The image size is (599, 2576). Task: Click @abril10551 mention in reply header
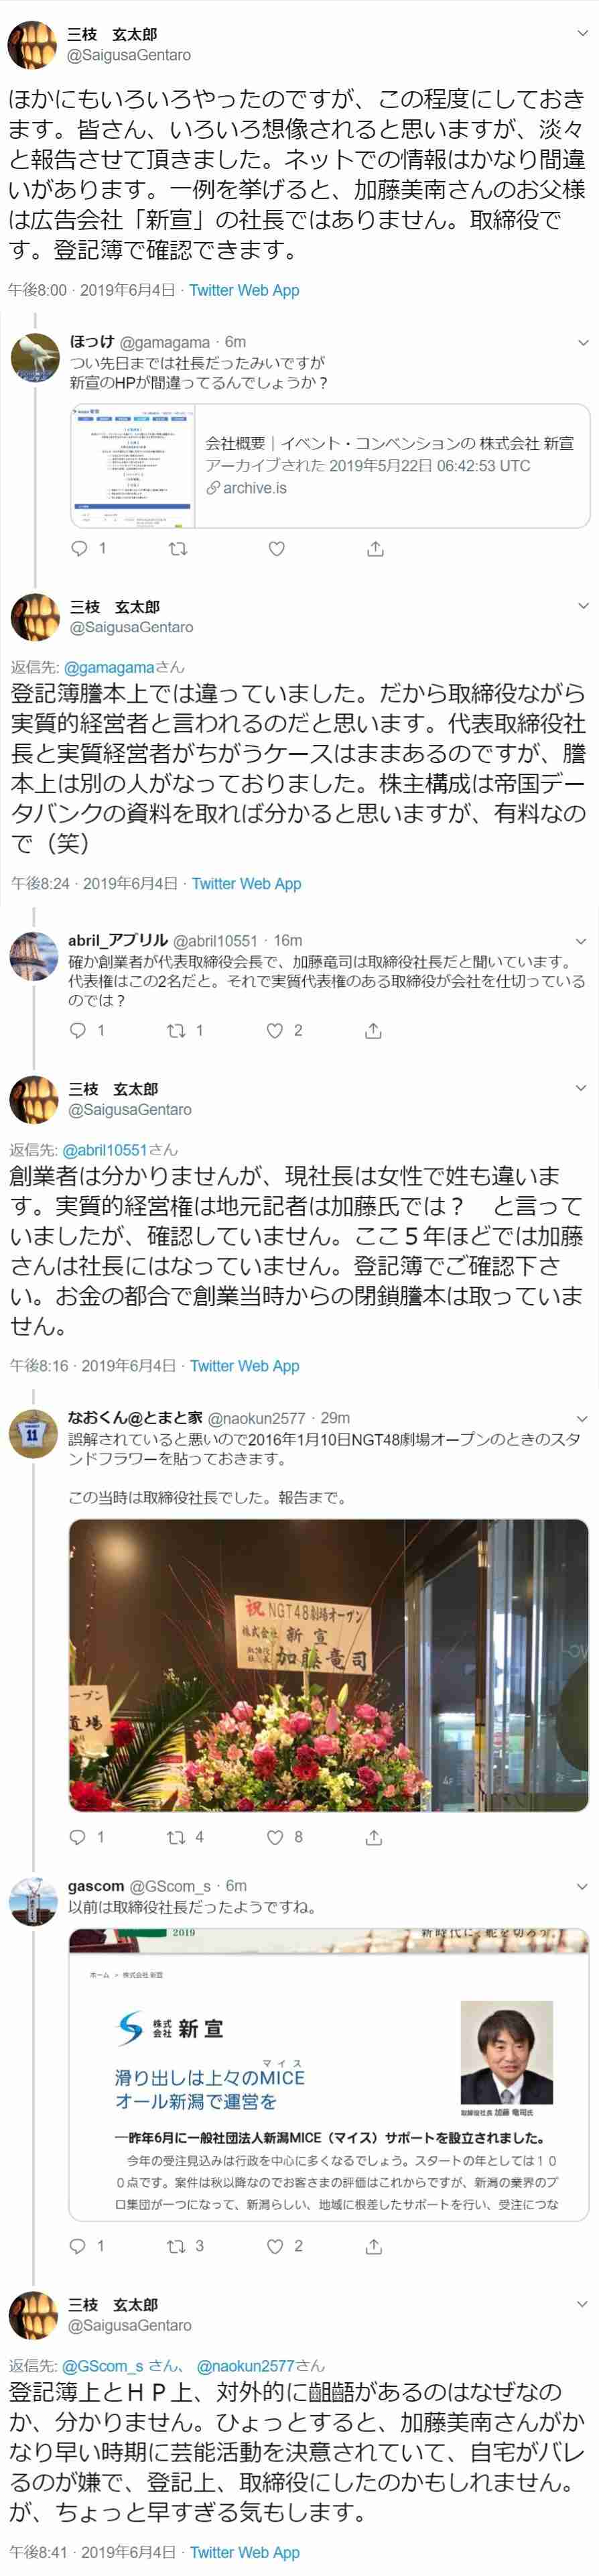click(x=105, y=1149)
